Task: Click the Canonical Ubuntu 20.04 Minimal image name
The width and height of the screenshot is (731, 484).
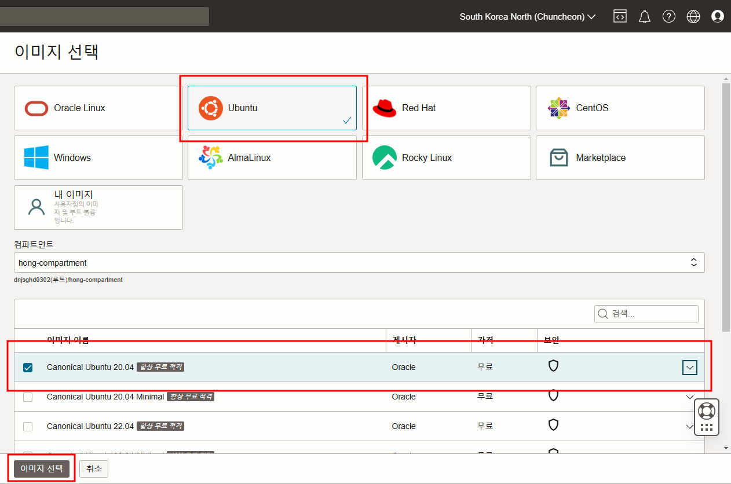Action: point(105,397)
